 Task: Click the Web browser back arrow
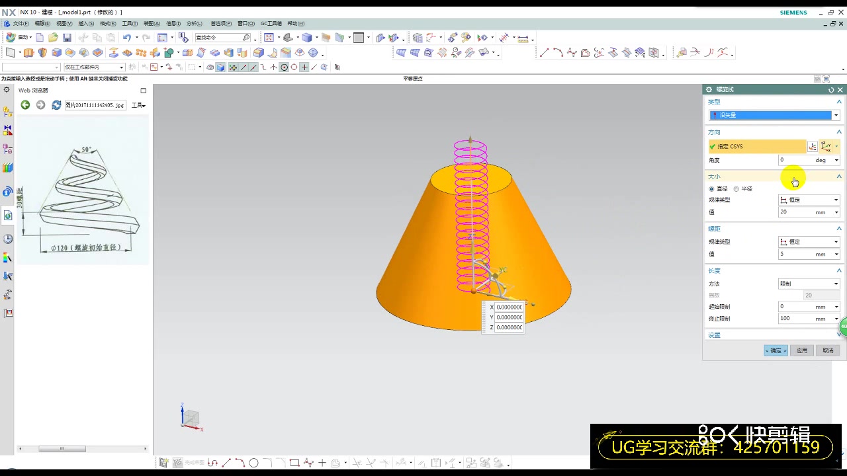coord(25,105)
